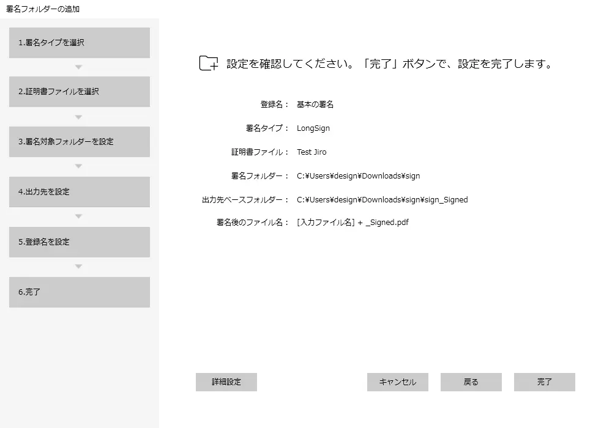Screen dimensions: 612x428
Task: Click the LongSign signature type value
Action: [313, 128]
